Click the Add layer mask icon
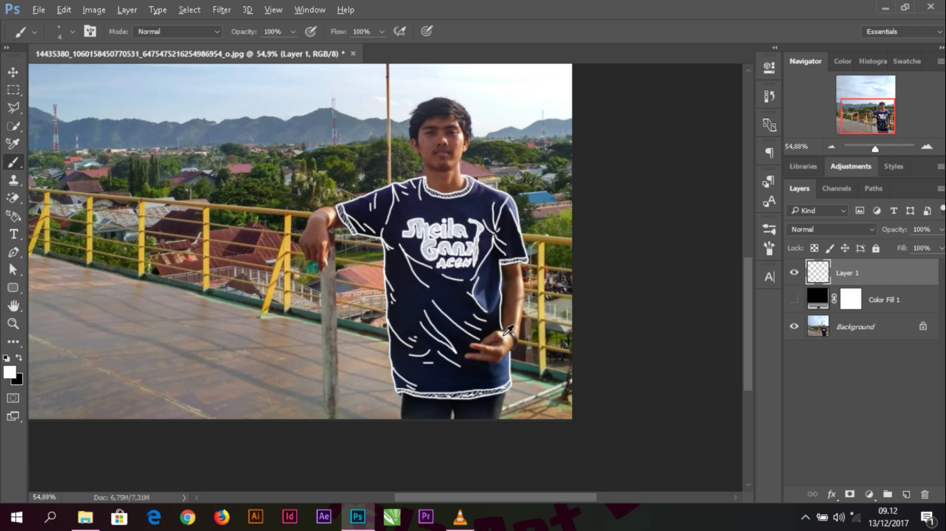 tap(849, 494)
